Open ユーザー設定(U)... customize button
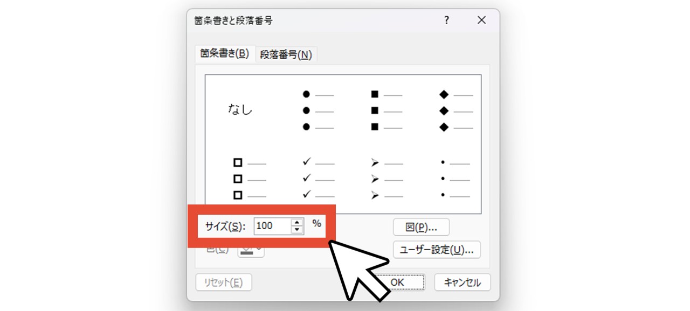Viewport: 690px width, 311px height. click(x=437, y=250)
